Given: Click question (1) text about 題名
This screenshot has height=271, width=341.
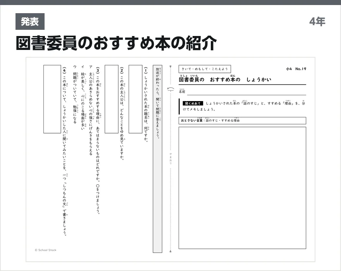Looking at the screenshot, I should tap(146, 105).
